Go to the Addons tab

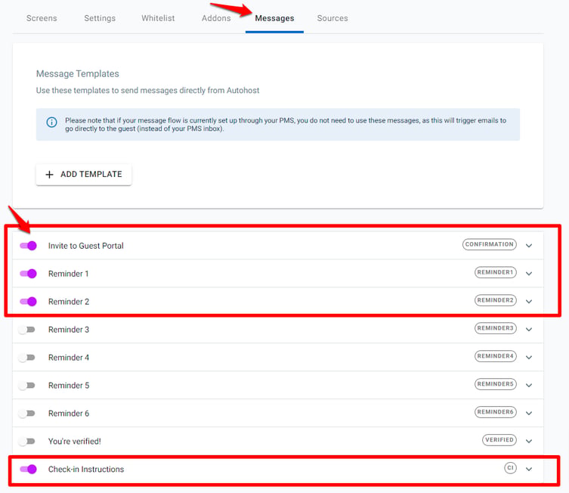216,18
